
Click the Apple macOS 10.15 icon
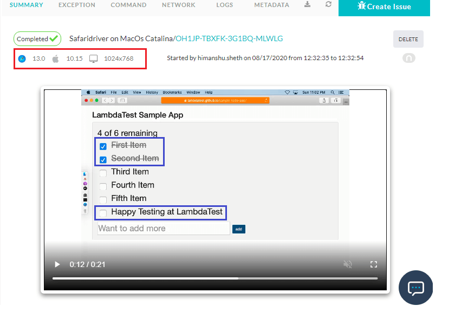coord(55,58)
